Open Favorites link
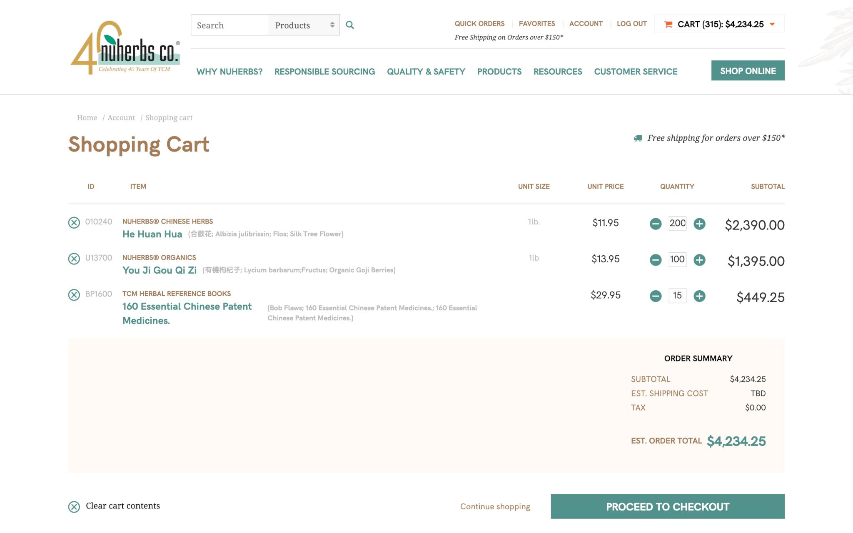 point(537,24)
